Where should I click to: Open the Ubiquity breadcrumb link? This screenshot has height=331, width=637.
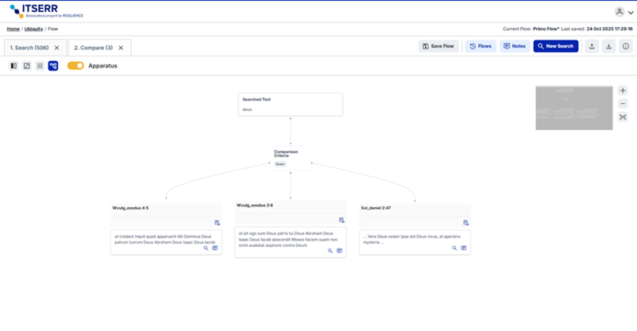pyautogui.click(x=33, y=29)
